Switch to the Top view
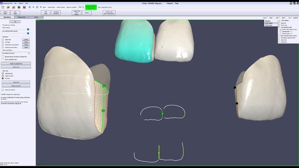 [290, 18]
